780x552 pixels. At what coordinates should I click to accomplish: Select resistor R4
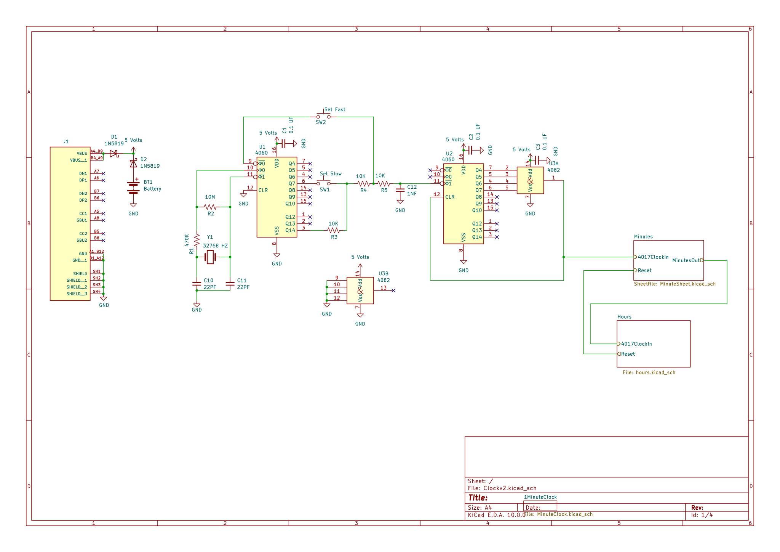[363, 184]
